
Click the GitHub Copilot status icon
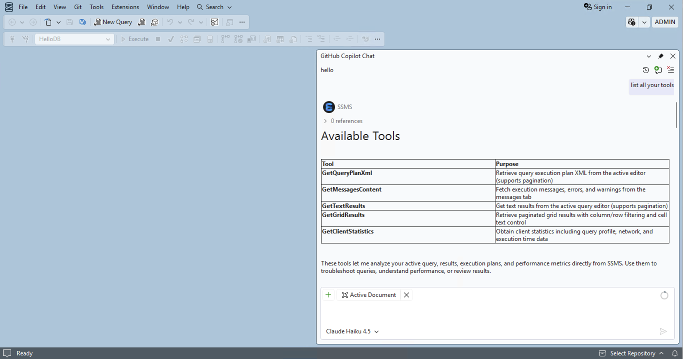pos(632,22)
